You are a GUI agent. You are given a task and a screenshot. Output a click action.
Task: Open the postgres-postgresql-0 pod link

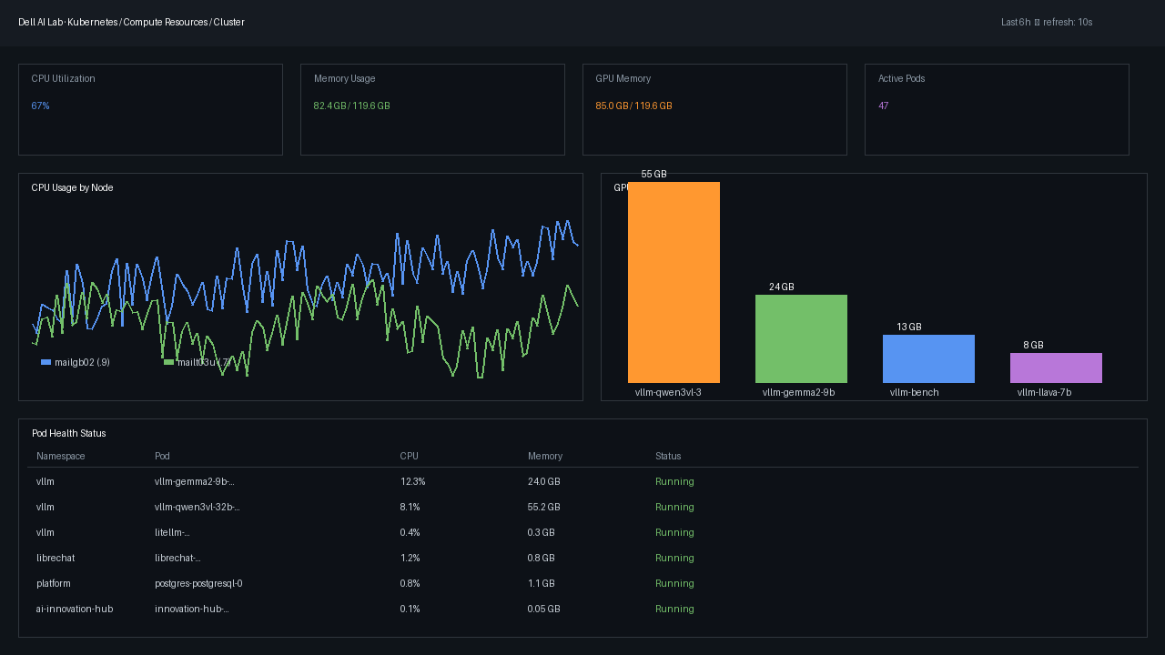198,583
